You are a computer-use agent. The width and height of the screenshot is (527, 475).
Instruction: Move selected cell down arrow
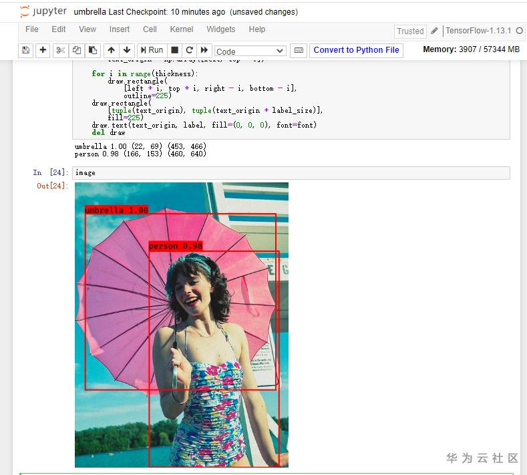click(x=127, y=50)
